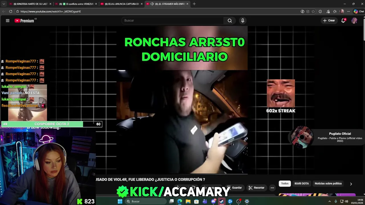Open File Explorer from the taskbar
Viewport: 365px width, 205px height.
188,201
